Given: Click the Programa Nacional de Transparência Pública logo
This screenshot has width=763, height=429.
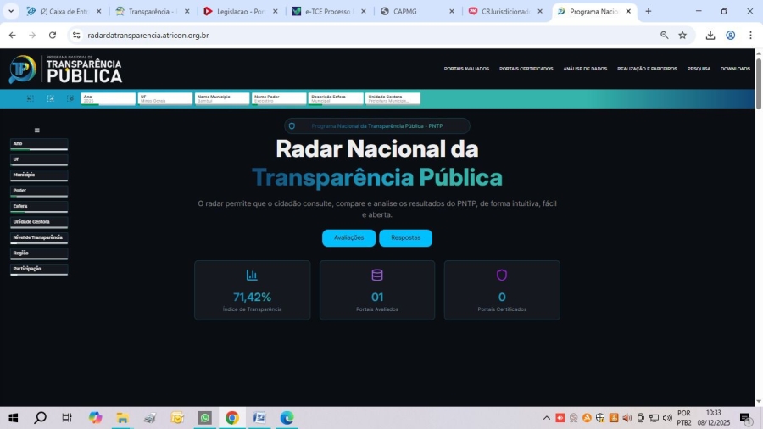Looking at the screenshot, I should (65, 70).
